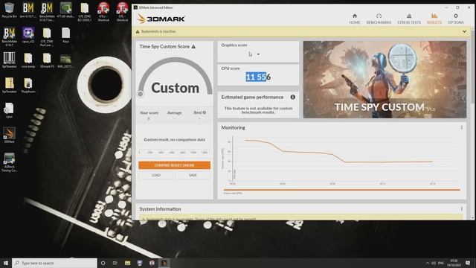Select the ASRock Timing Configurator desktop icon
Viewport: 476px width, 268px height.
[9, 162]
